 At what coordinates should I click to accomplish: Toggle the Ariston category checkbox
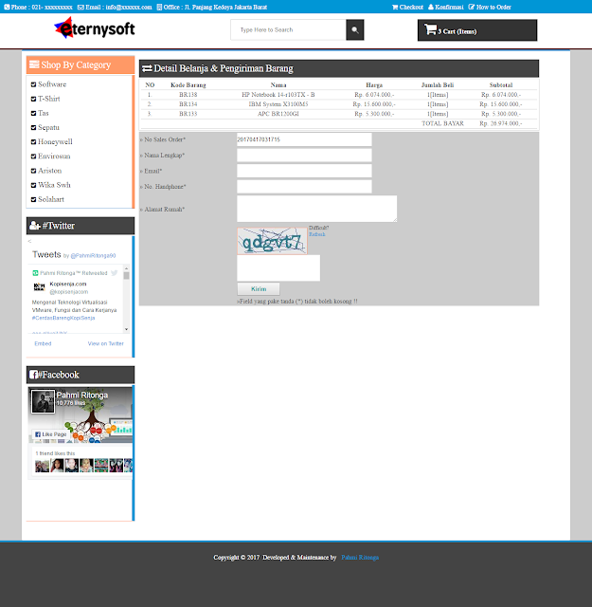pos(33,171)
